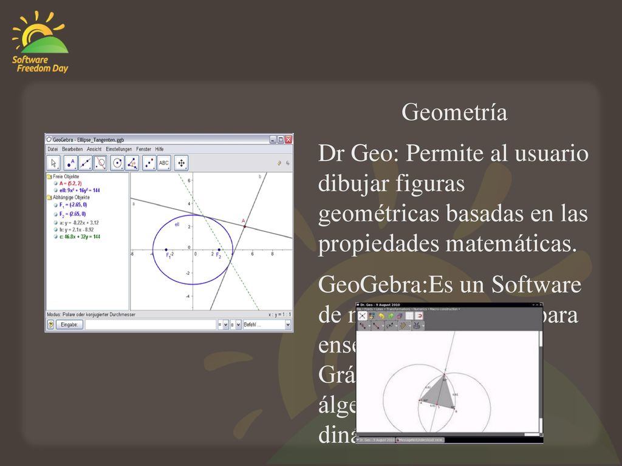Click the MessageNotUnderstood taskbar button

point(420,440)
